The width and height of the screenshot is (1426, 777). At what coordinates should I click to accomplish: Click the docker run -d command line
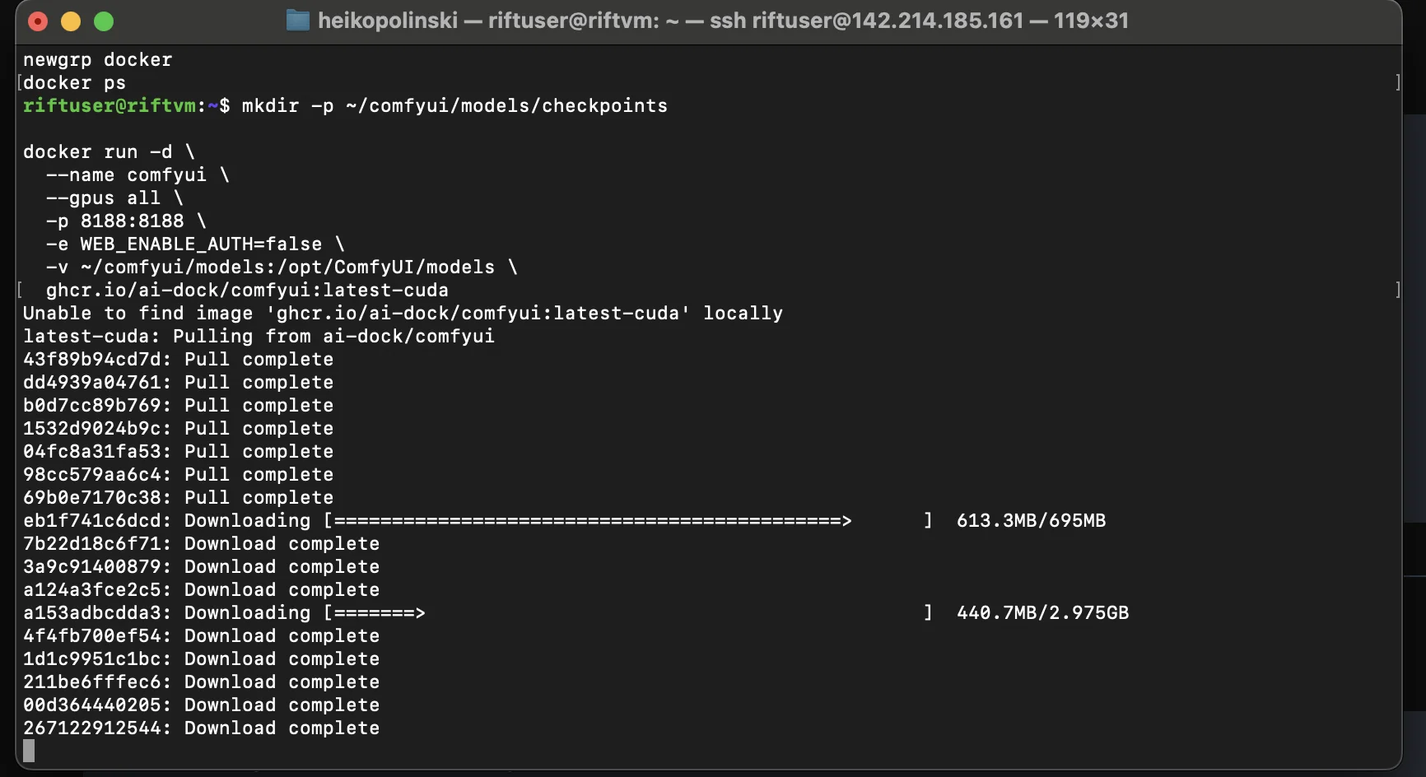tap(107, 151)
